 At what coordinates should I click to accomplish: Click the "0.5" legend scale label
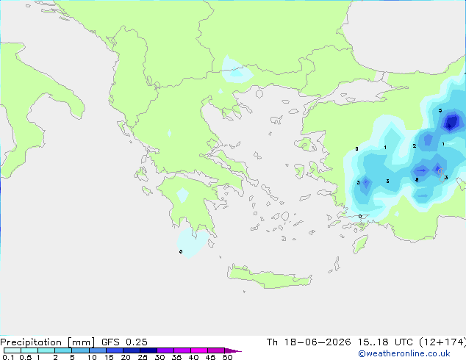click(26, 357)
